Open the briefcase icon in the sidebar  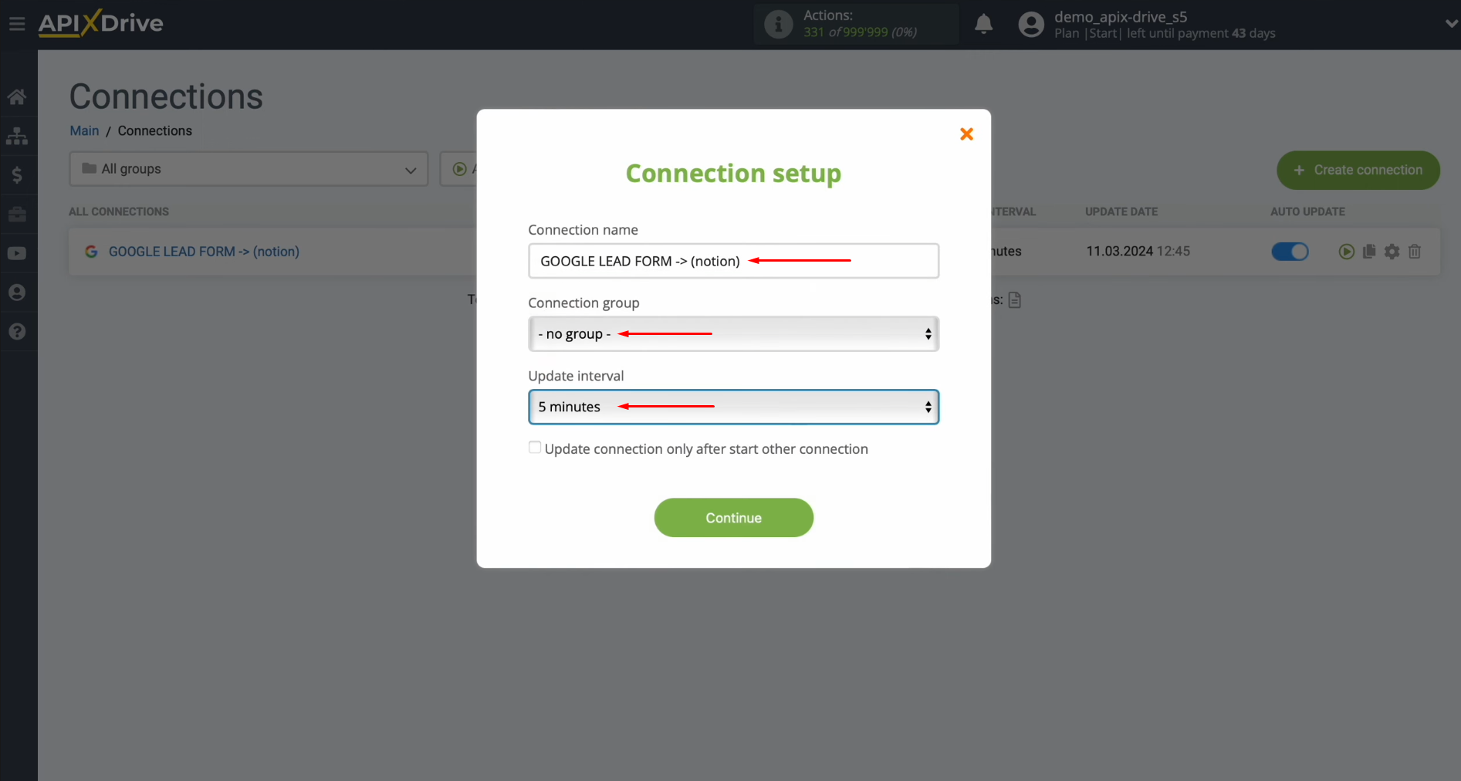pyautogui.click(x=17, y=214)
